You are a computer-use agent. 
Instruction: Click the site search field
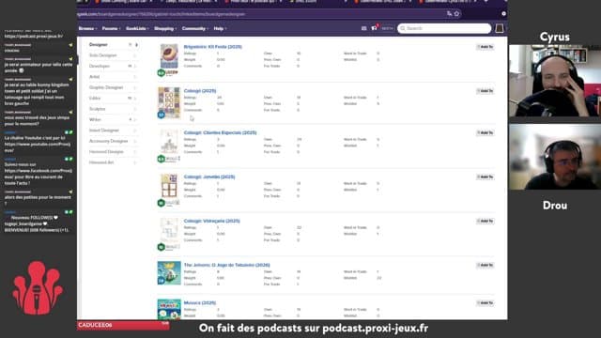(x=444, y=28)
